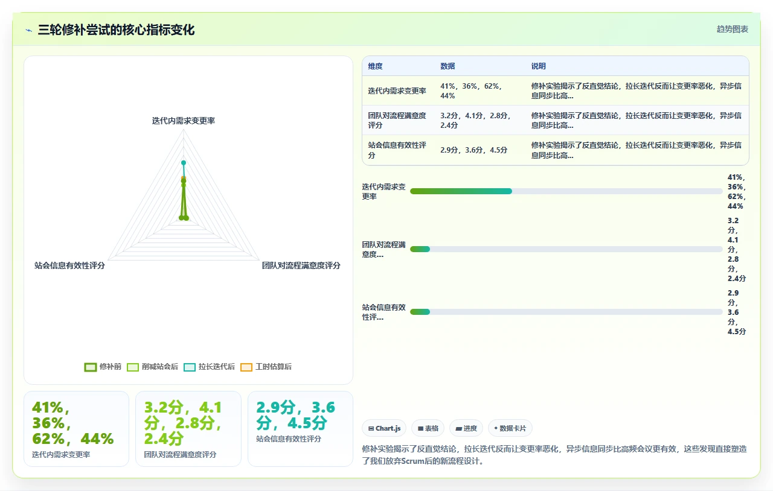
Task: Select the 表格 tag
Action: tap(428, 428)
